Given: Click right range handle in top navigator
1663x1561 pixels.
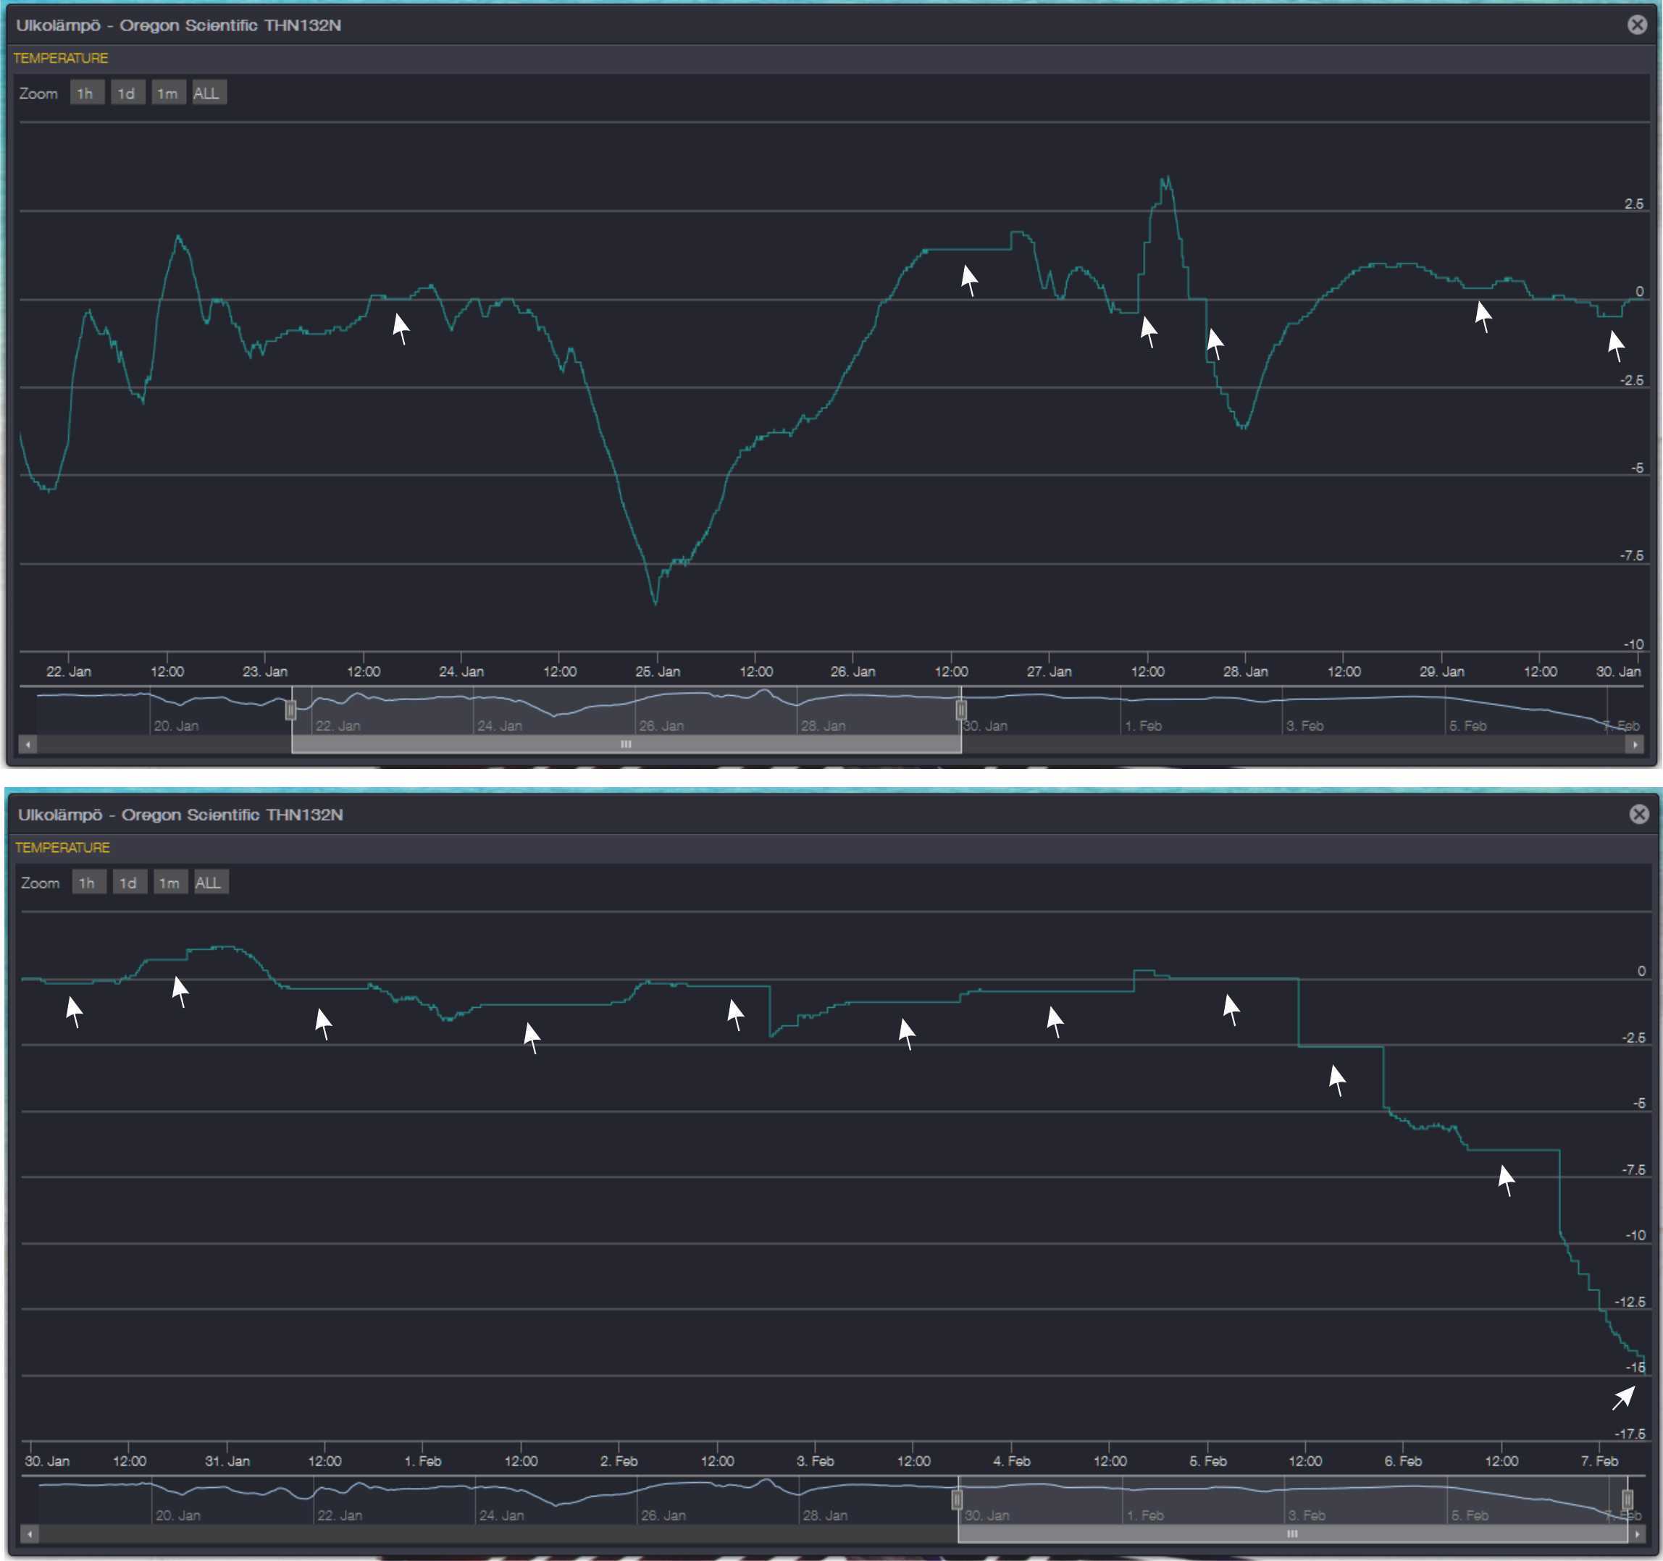Looking at the screenshot, I should coord(961,710).
